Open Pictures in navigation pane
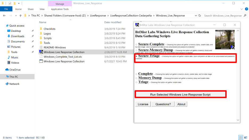The width and height of the screenshot is (249, 140). 15,47
